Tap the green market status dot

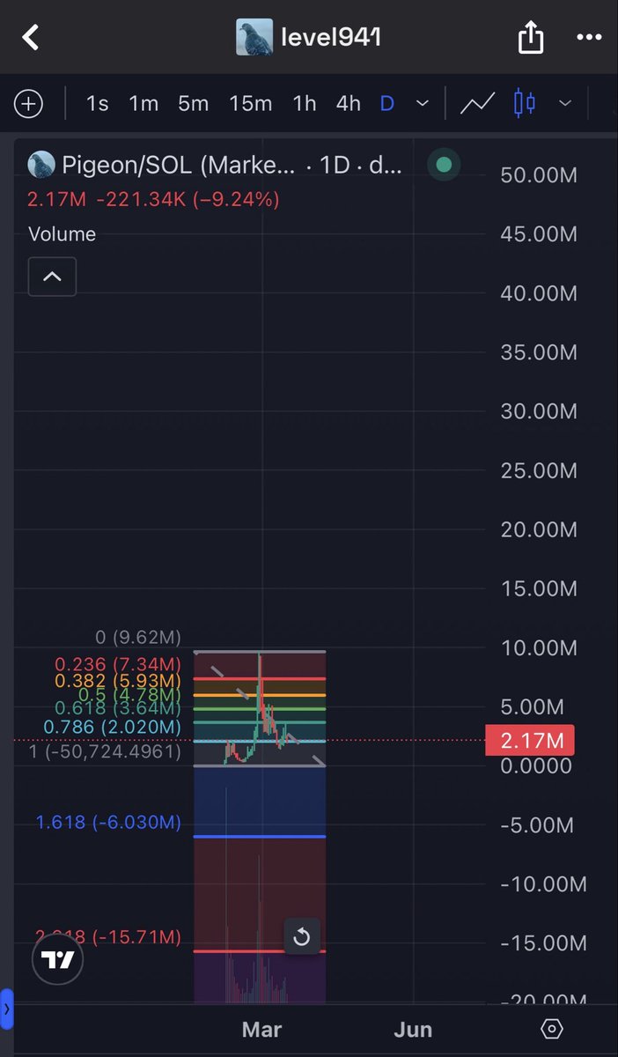tap(444, 165)
